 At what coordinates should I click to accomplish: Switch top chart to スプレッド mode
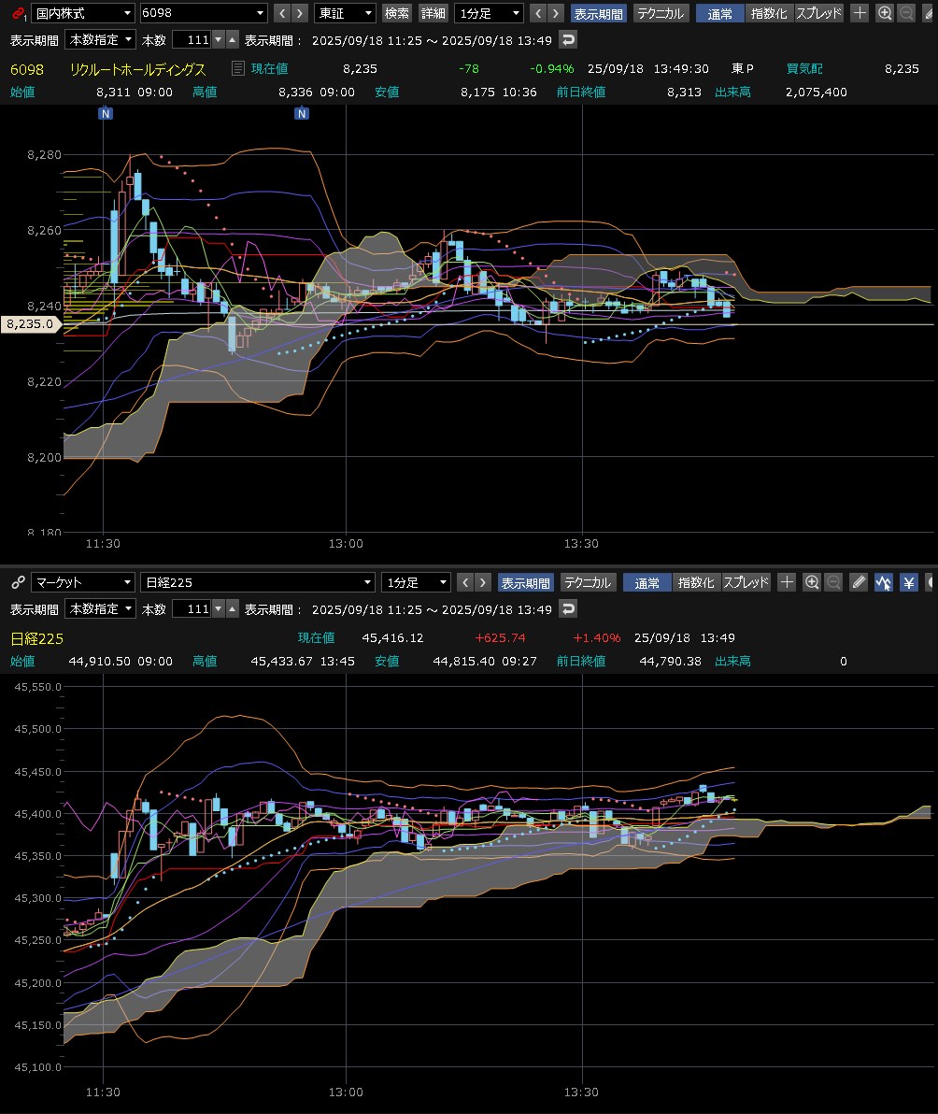point(818,13)
